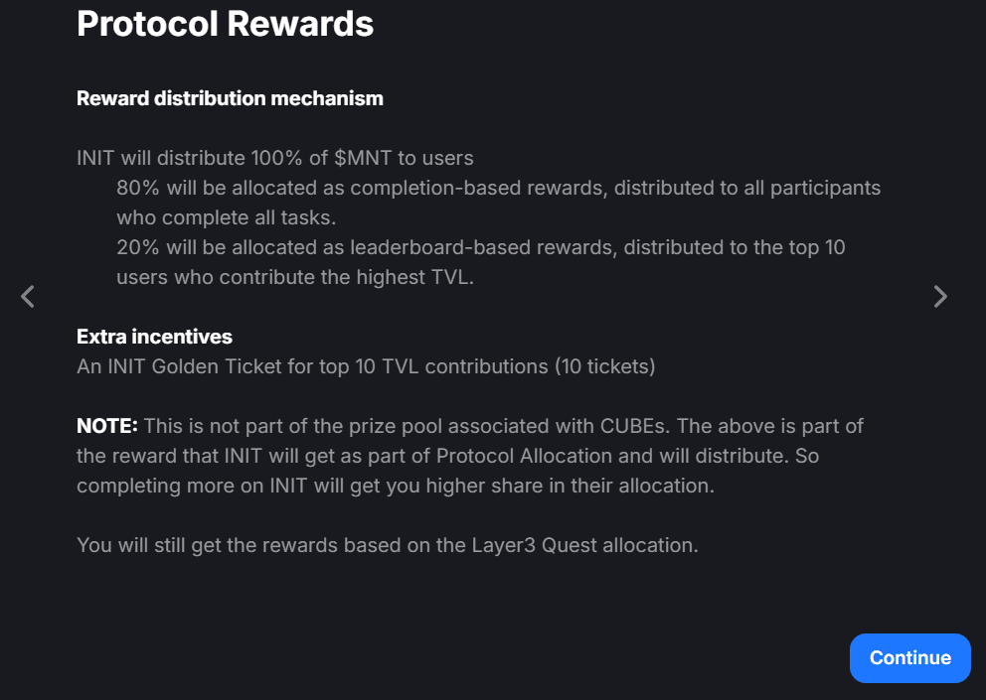Go to the previous slide with left chevron

click(28, 296)
